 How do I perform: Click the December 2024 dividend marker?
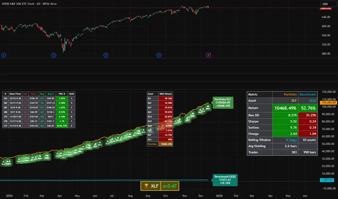point(4,55)
